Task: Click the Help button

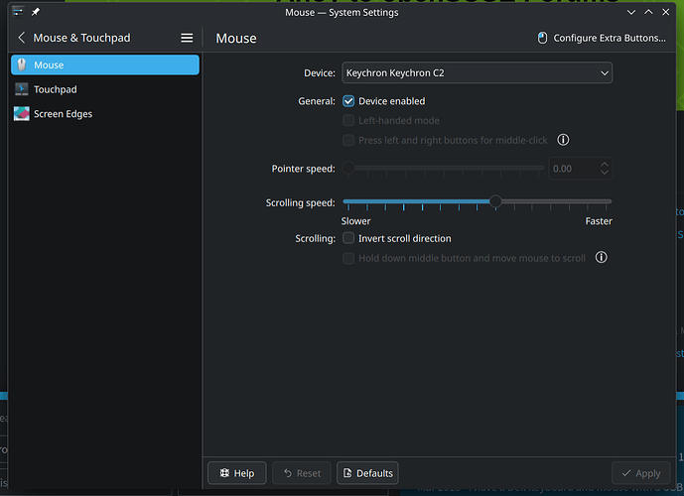Action: 237,473
